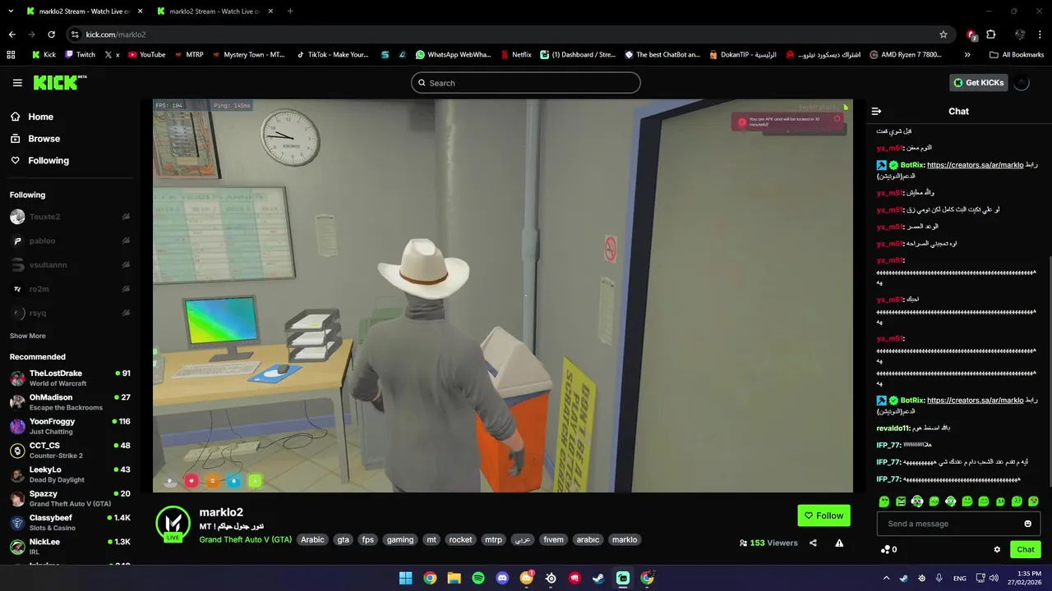Viewport: 1052px width, 591px height.
Task: Report stream using warning triangle icon
Action: pos(839,543)
